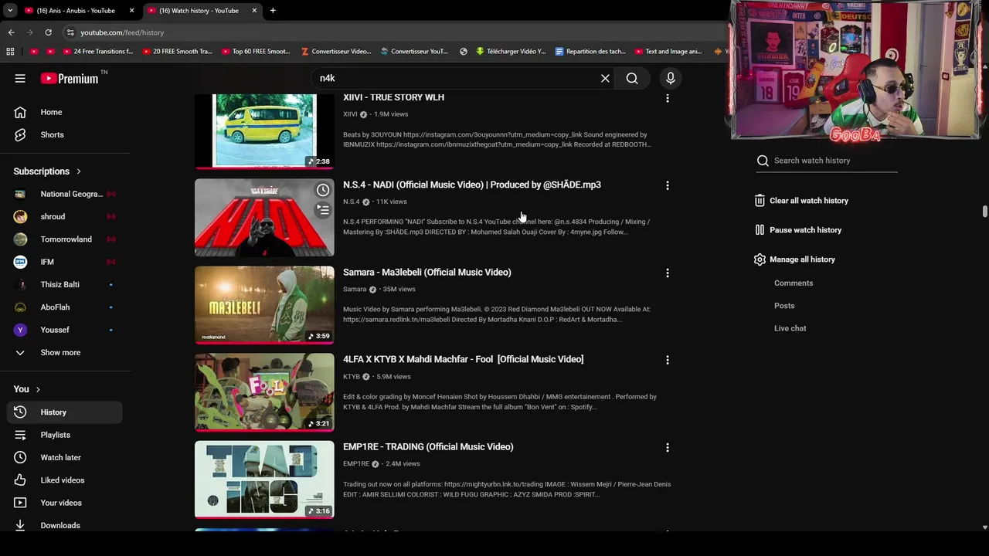Open Telecharger Video Y... bookmark
989x556 pixels.
pyautogui.click(x=511, y=52)
